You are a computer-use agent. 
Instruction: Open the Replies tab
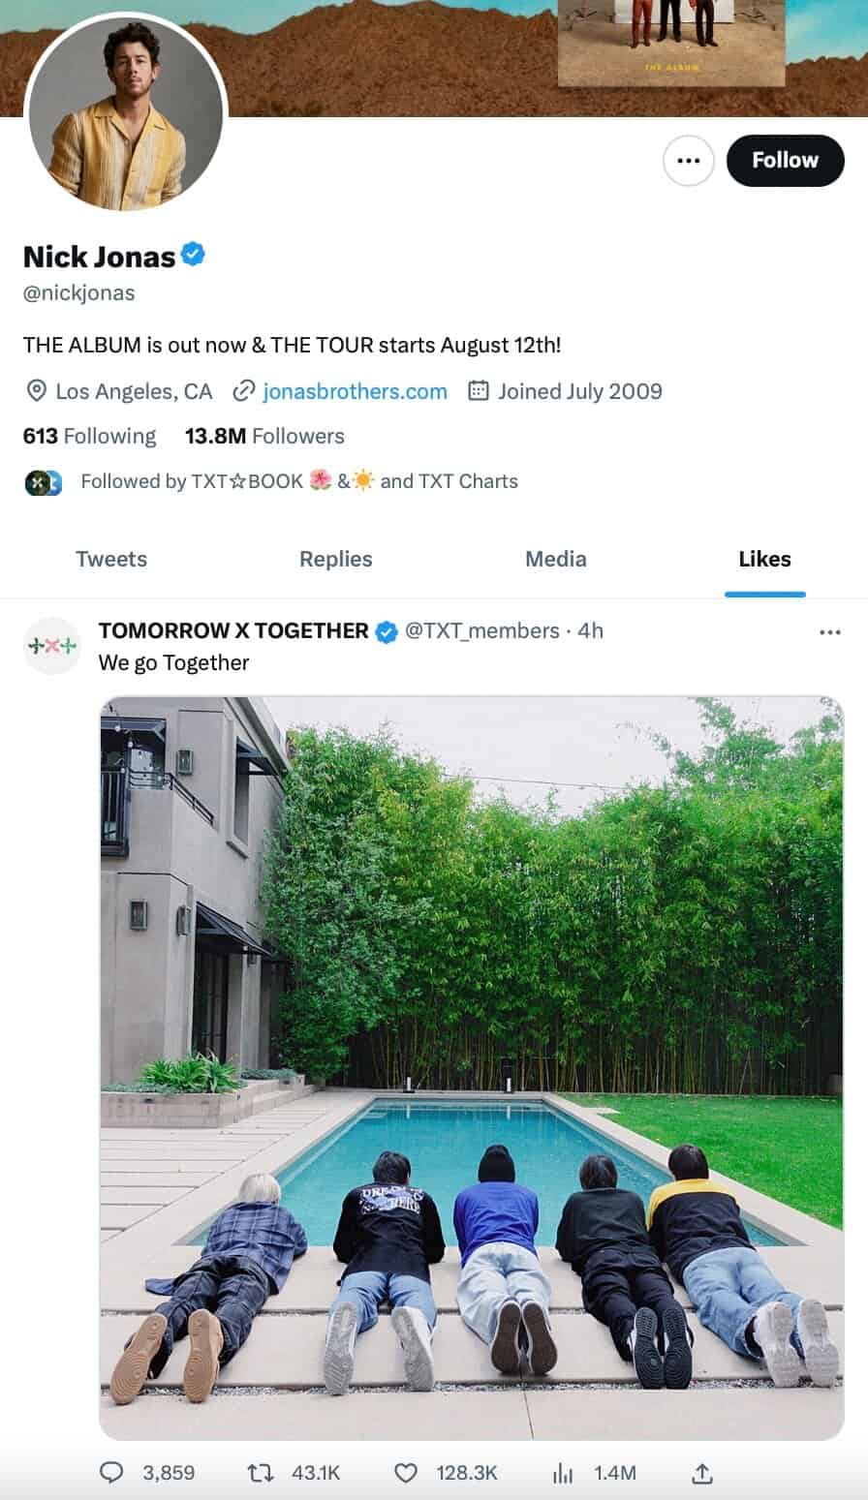point(335,559)
